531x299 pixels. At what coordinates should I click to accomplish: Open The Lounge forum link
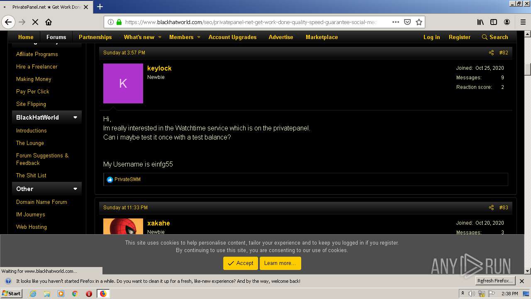pyautogui.click(x=30, y=143)
